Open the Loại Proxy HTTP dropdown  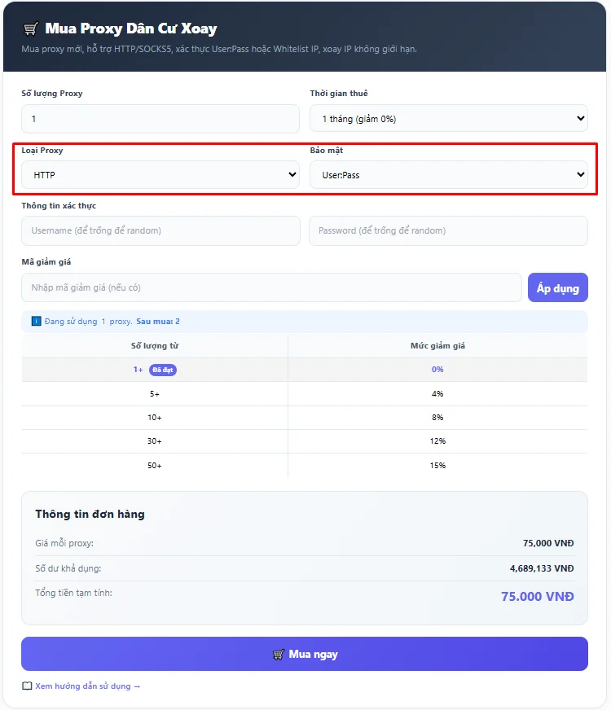tap(160, 175)
